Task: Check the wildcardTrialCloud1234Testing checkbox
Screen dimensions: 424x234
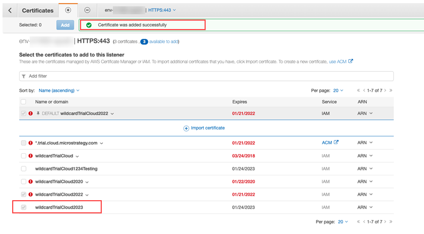Action: click(23, 169)
